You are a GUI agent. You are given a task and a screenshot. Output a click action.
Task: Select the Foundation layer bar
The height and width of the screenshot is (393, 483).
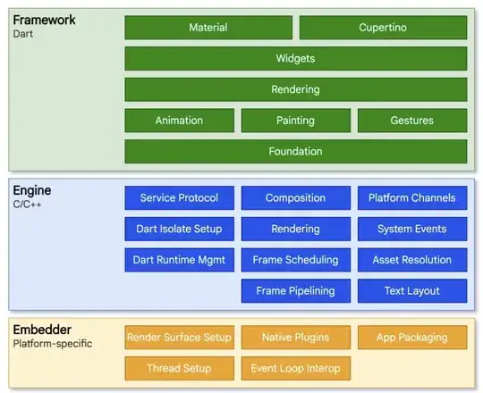point(296,151)
